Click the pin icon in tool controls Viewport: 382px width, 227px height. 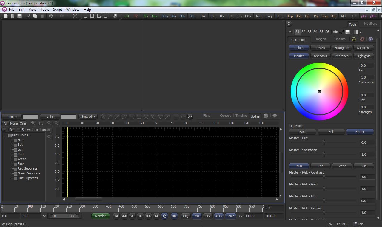pyautogui.click(x=289, y=32)
